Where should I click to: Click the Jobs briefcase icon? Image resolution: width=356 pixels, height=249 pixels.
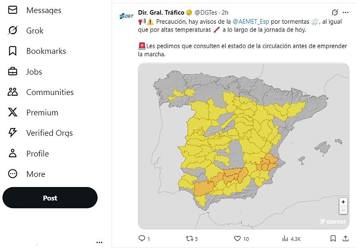coord(12,72)
